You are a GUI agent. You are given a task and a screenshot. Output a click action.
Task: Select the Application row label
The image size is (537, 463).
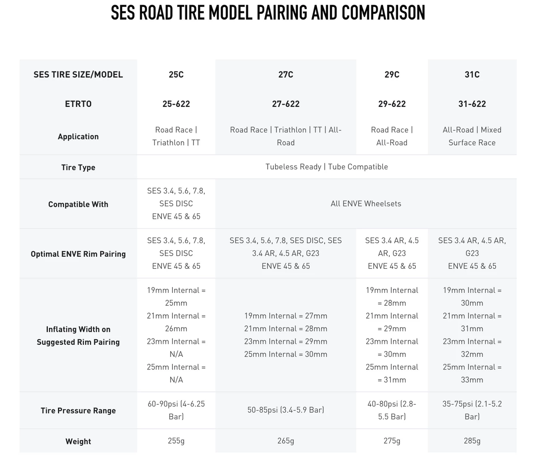[78, 137]
